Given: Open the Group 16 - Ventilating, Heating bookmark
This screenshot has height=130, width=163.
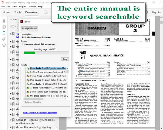Looking at the screenshot, I should point(33,127).
